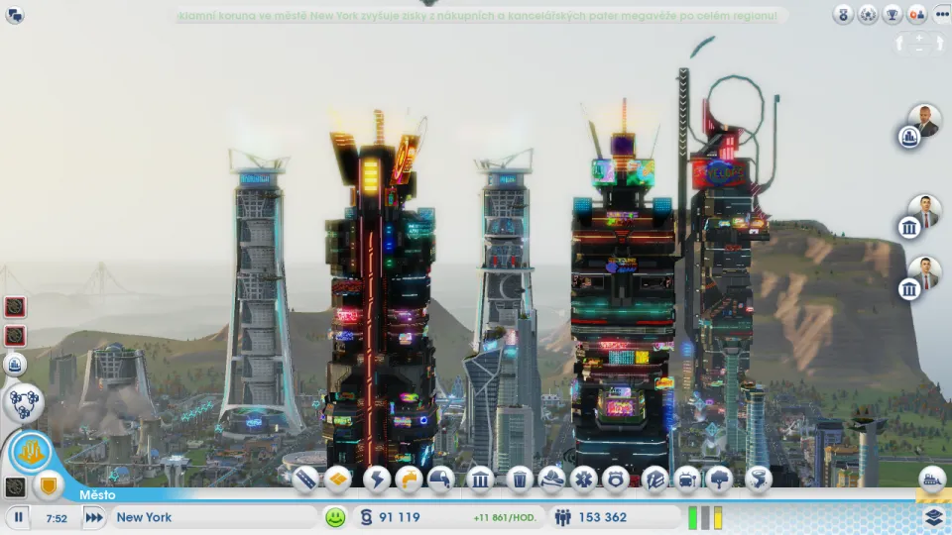Open the Roads build menu
The image size is (952, 535).
click(x=305, y=481)
